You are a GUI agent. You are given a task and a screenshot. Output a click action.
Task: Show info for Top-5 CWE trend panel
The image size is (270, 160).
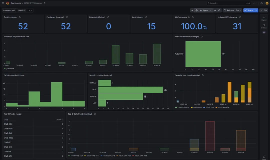click(x=95, y=114)
